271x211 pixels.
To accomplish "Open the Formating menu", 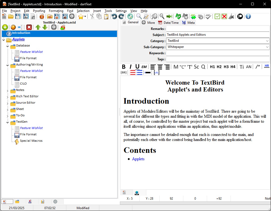I will [x=56, y=11].
